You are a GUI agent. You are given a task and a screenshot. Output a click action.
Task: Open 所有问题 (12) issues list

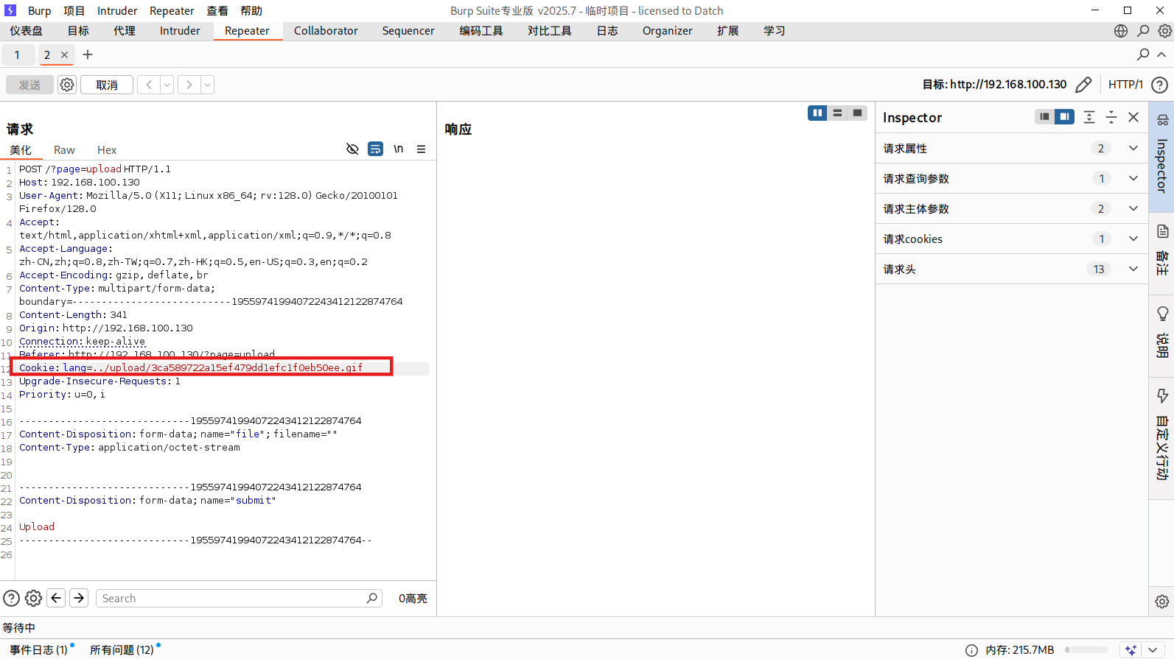(x=122, y=649)
